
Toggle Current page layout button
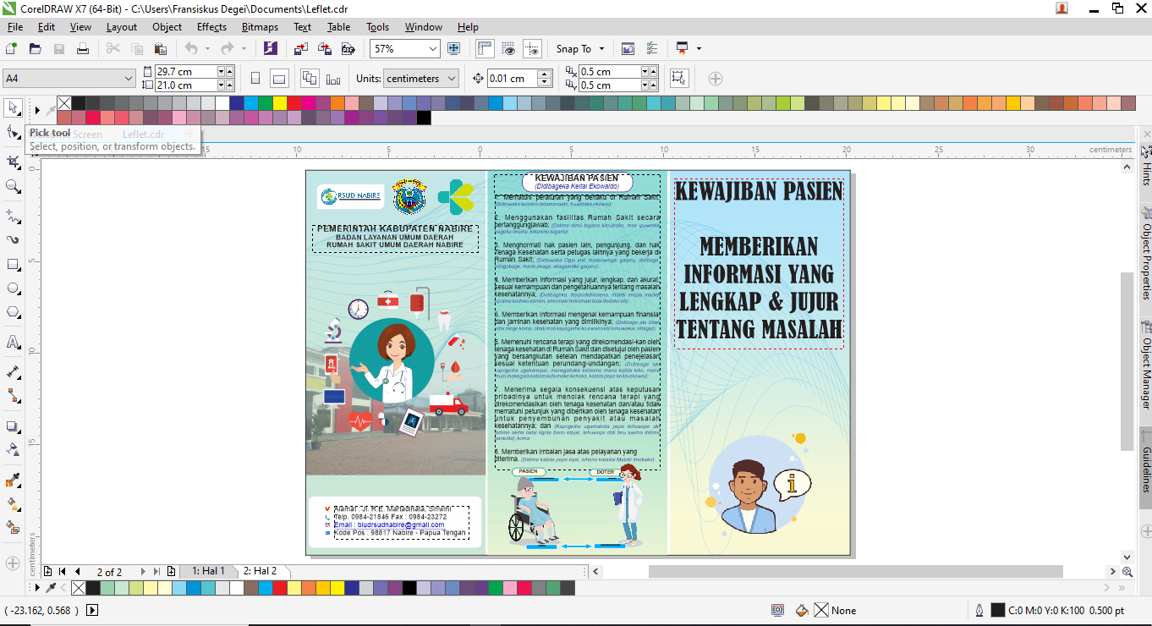332,79
